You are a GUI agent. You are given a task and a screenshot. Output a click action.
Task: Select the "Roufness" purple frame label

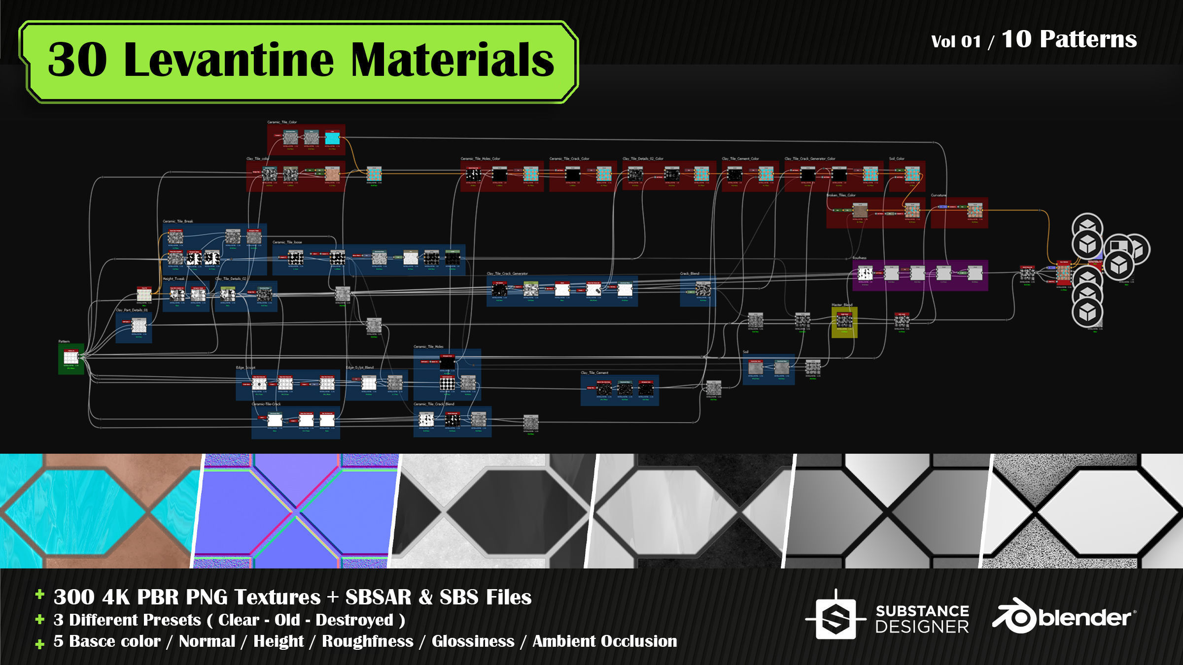pos(860,258)
